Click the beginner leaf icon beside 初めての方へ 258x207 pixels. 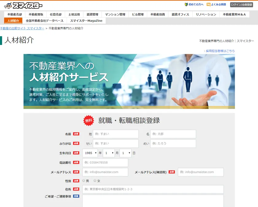pos(186,4)
